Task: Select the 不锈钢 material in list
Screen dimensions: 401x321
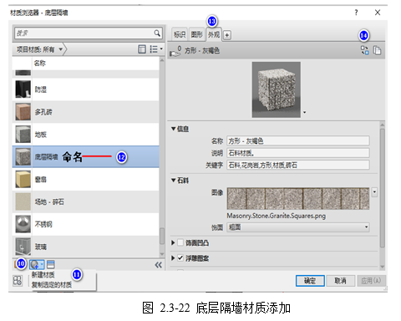Action: [86, 224]
